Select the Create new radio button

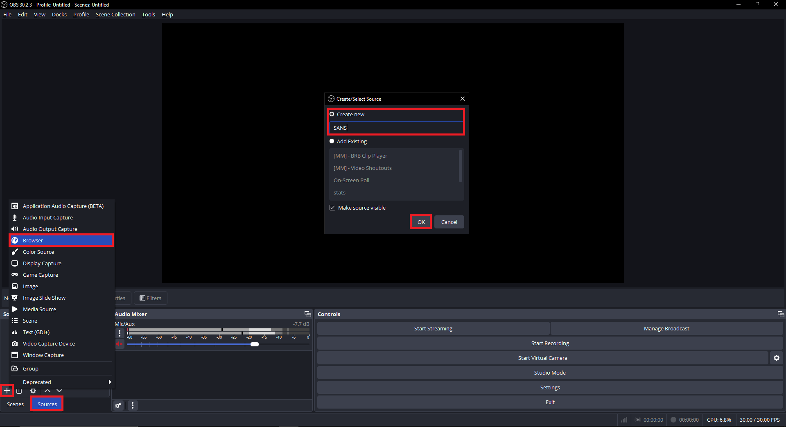click(x=332, y=114)
